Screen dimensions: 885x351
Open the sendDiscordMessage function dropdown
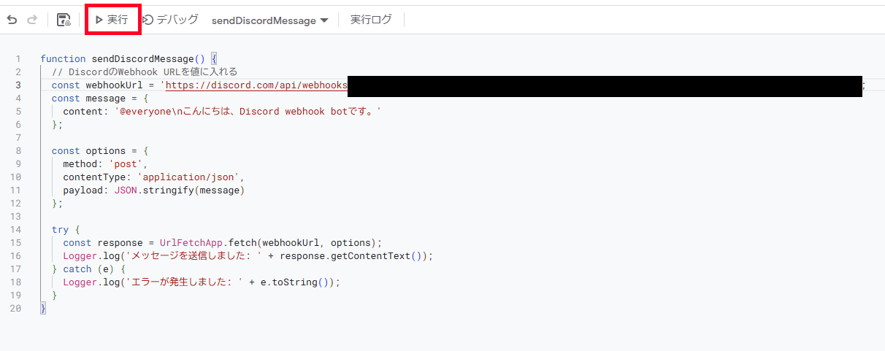pyautogui.click(x=270, y=20)
